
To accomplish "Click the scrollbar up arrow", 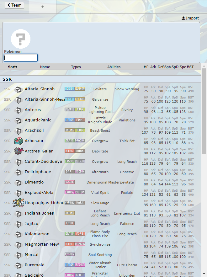I will 204,66.
